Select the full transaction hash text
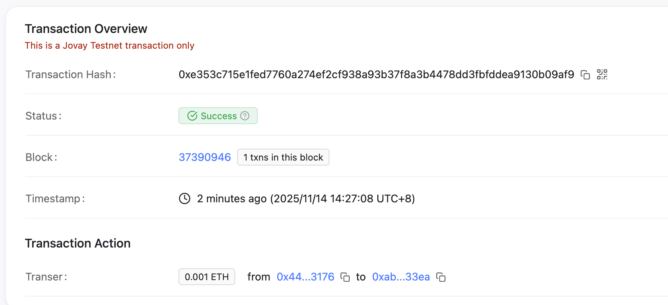668x305 pixels. [376, 75]
